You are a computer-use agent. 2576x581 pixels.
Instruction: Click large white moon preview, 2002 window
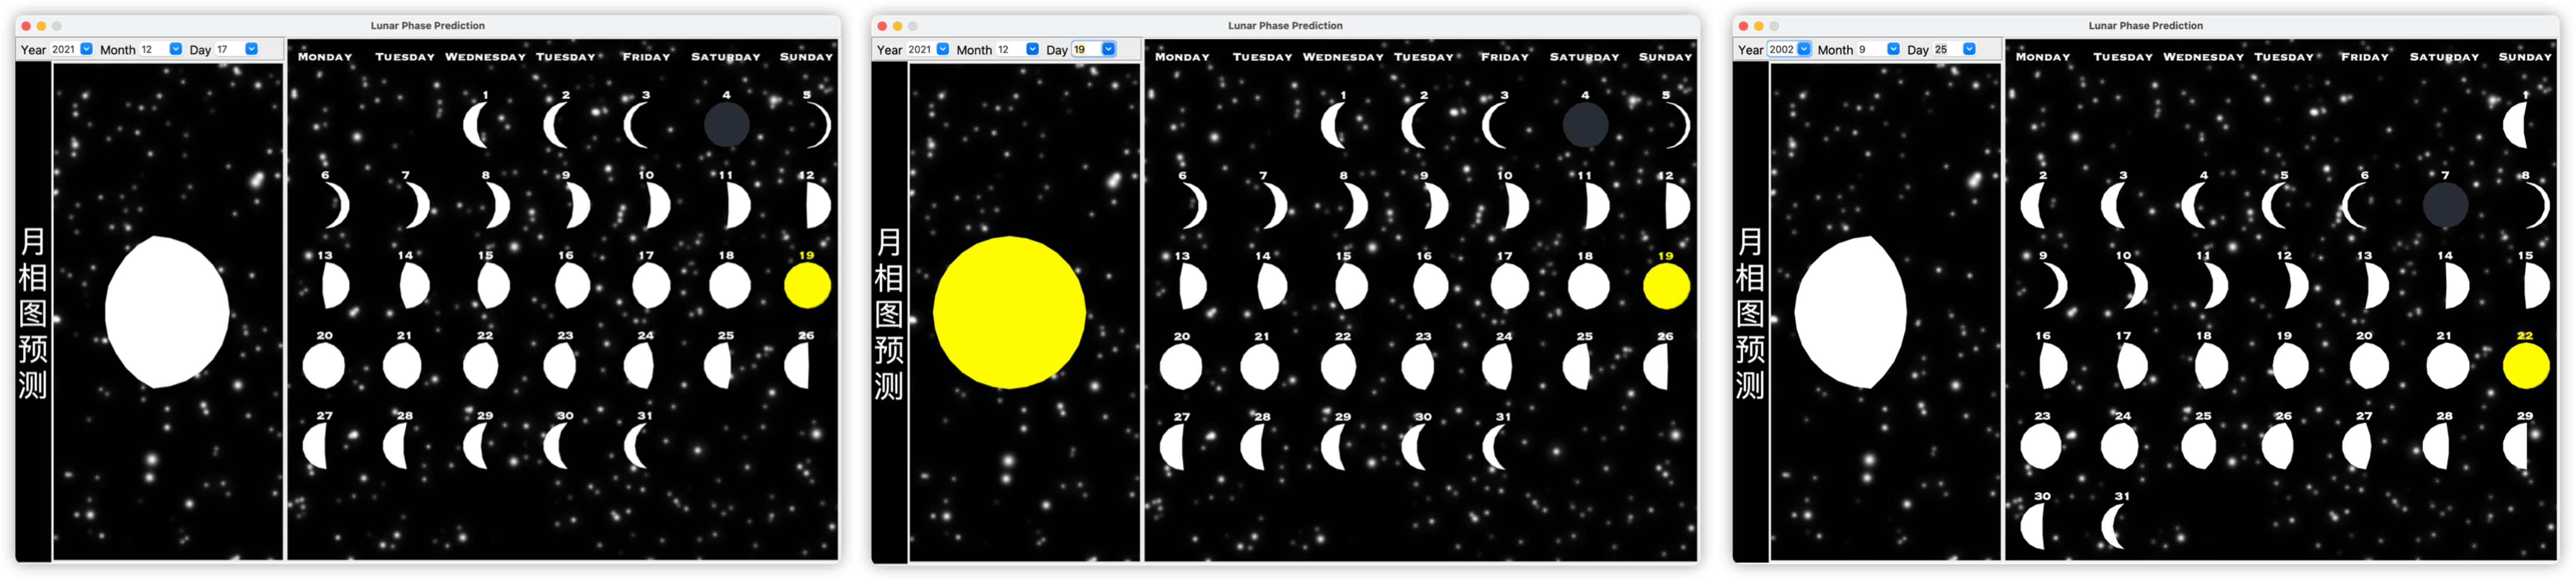1850,311
